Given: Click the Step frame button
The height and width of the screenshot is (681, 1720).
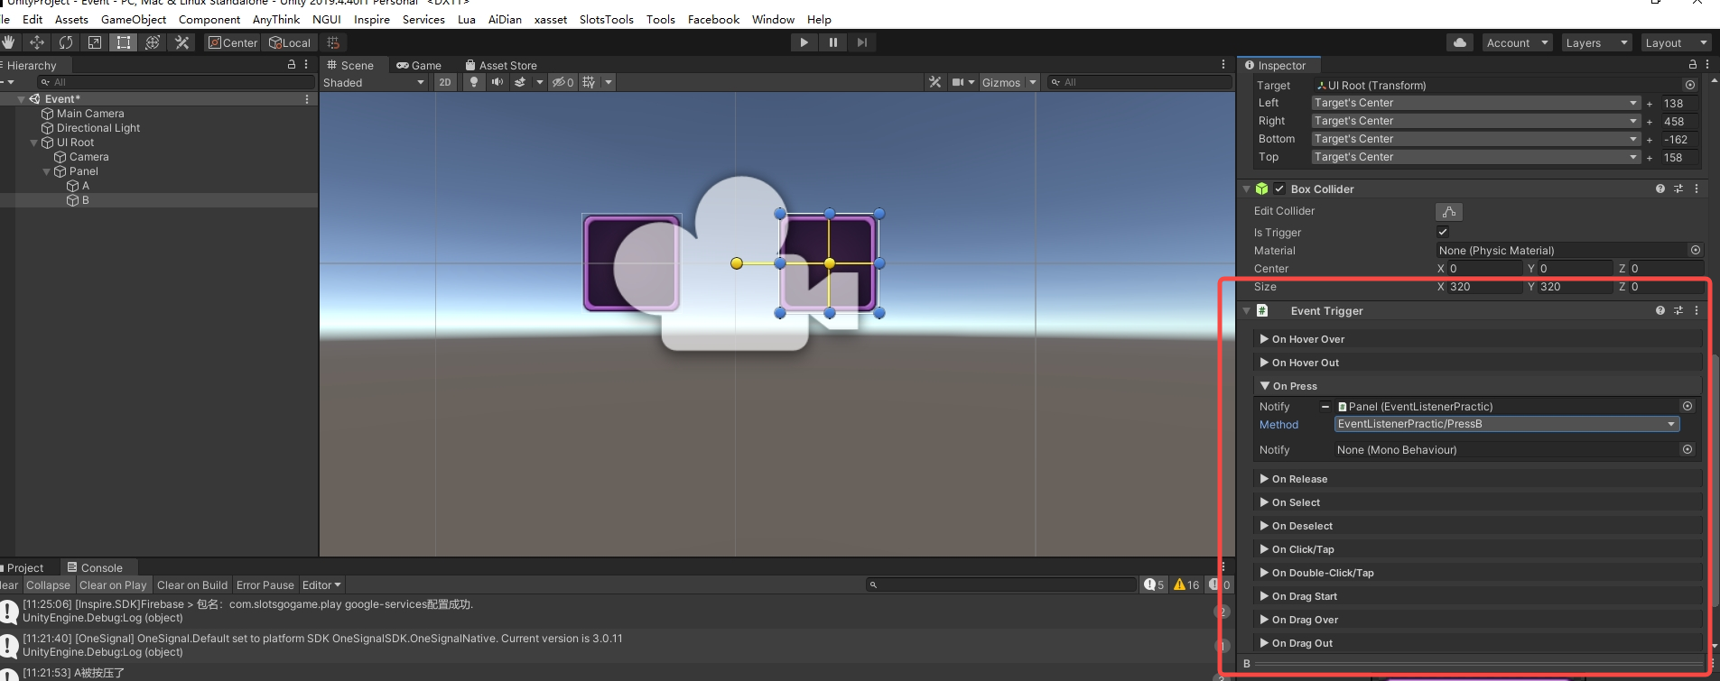Looking at the screenshot, I should (x=862, y=42).
